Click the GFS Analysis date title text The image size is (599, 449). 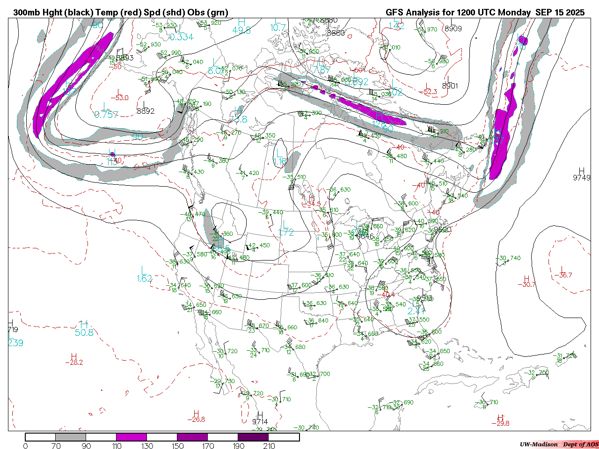click(485, 13)
